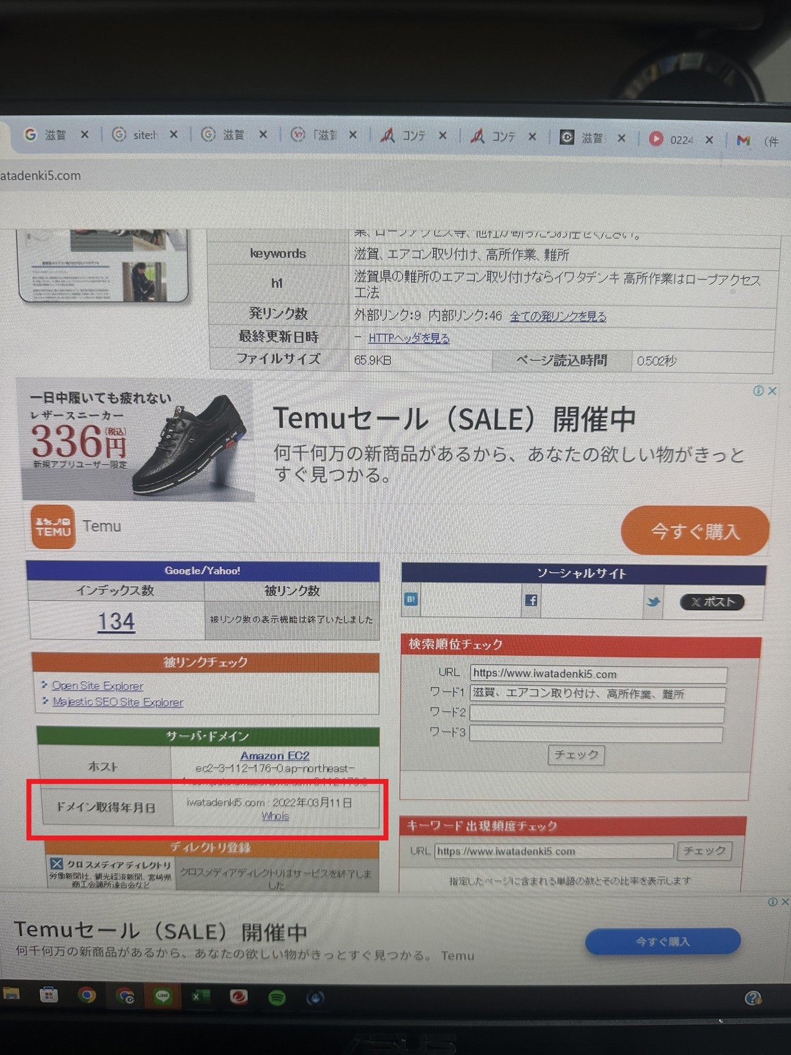Click the X ポスト button

(712, 602)
